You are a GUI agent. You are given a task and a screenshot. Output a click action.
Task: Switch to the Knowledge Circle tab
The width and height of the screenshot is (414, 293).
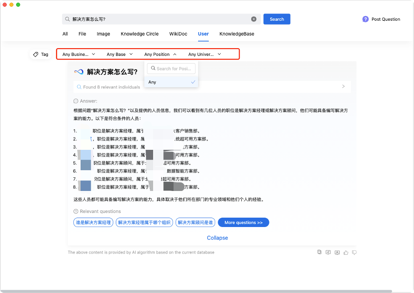point(140,34)
